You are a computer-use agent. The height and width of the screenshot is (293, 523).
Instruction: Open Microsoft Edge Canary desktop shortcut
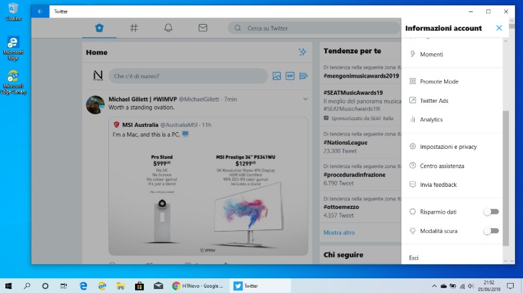(13, 82)
